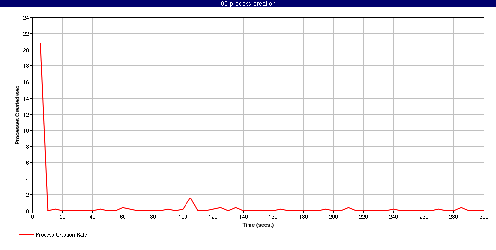Click x-axis tick label 60

coord(123,217)
